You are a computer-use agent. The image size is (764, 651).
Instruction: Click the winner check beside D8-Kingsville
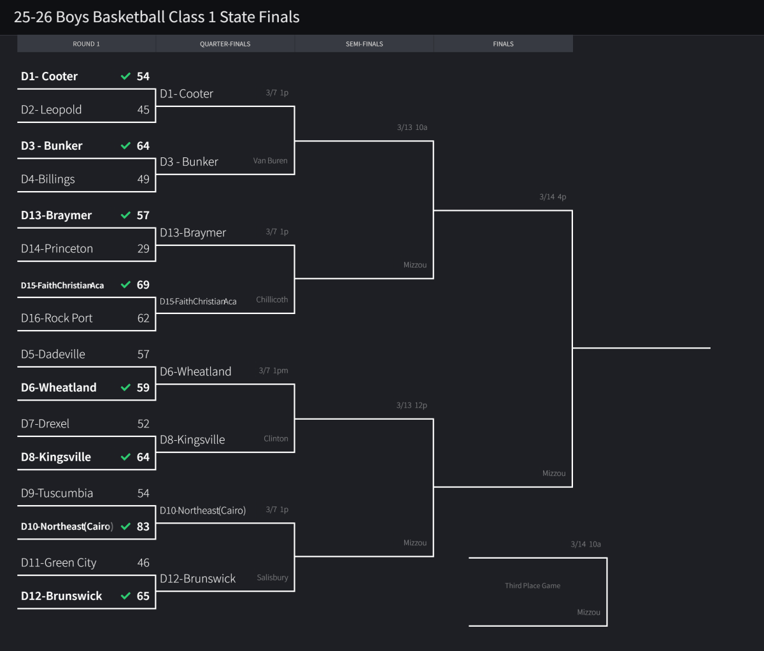(125, 457)
